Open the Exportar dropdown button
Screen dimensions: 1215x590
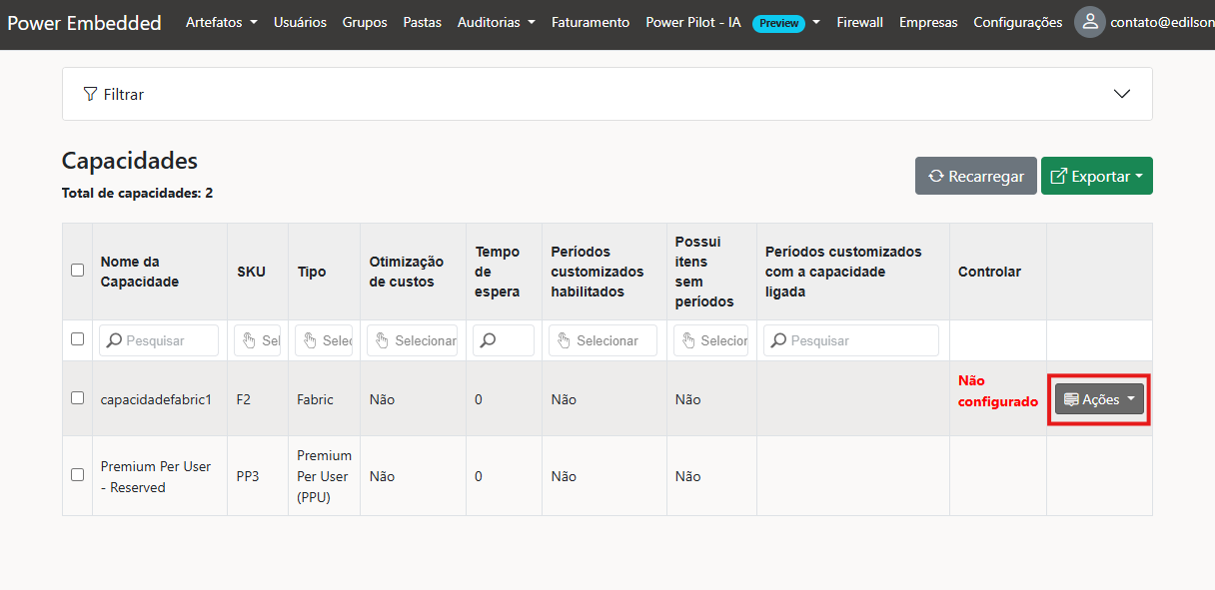[x=1096, y=176]
